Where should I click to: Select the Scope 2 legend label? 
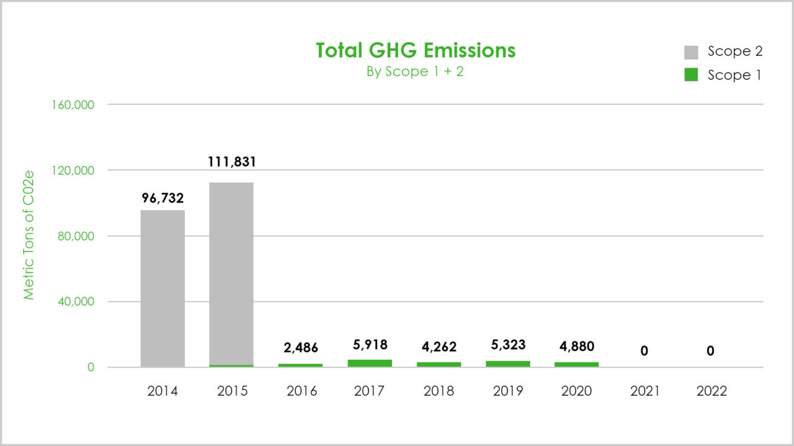(735, 52)
